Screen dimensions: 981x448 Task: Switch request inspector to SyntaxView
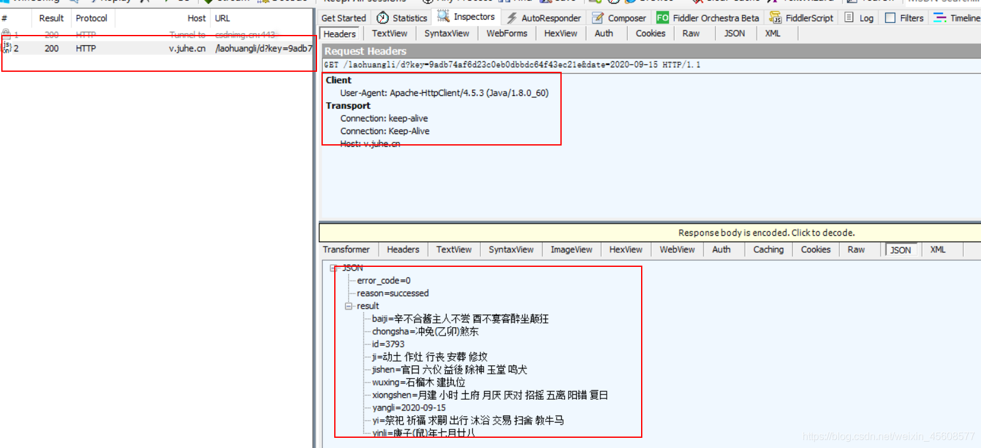click(x=447, y=33)
